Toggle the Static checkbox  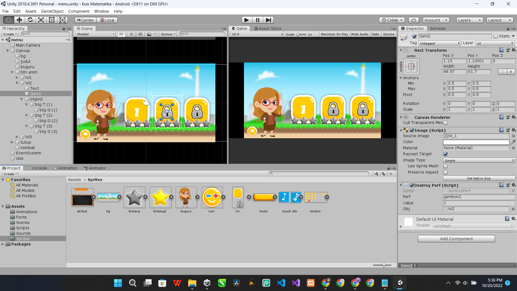pos(496,36)
